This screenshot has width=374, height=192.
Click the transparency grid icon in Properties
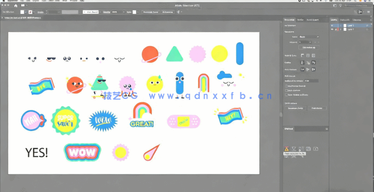point(313,55)
